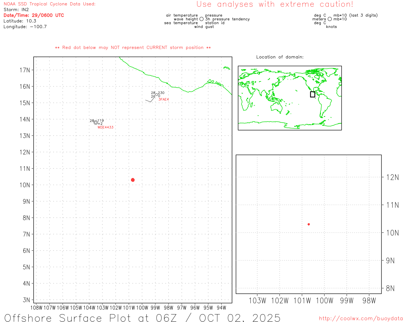Image resolution: width=403 pixels, height=322 pixels.
Task: Click the 17N latitude label on main map
Action: click(25, 70)
